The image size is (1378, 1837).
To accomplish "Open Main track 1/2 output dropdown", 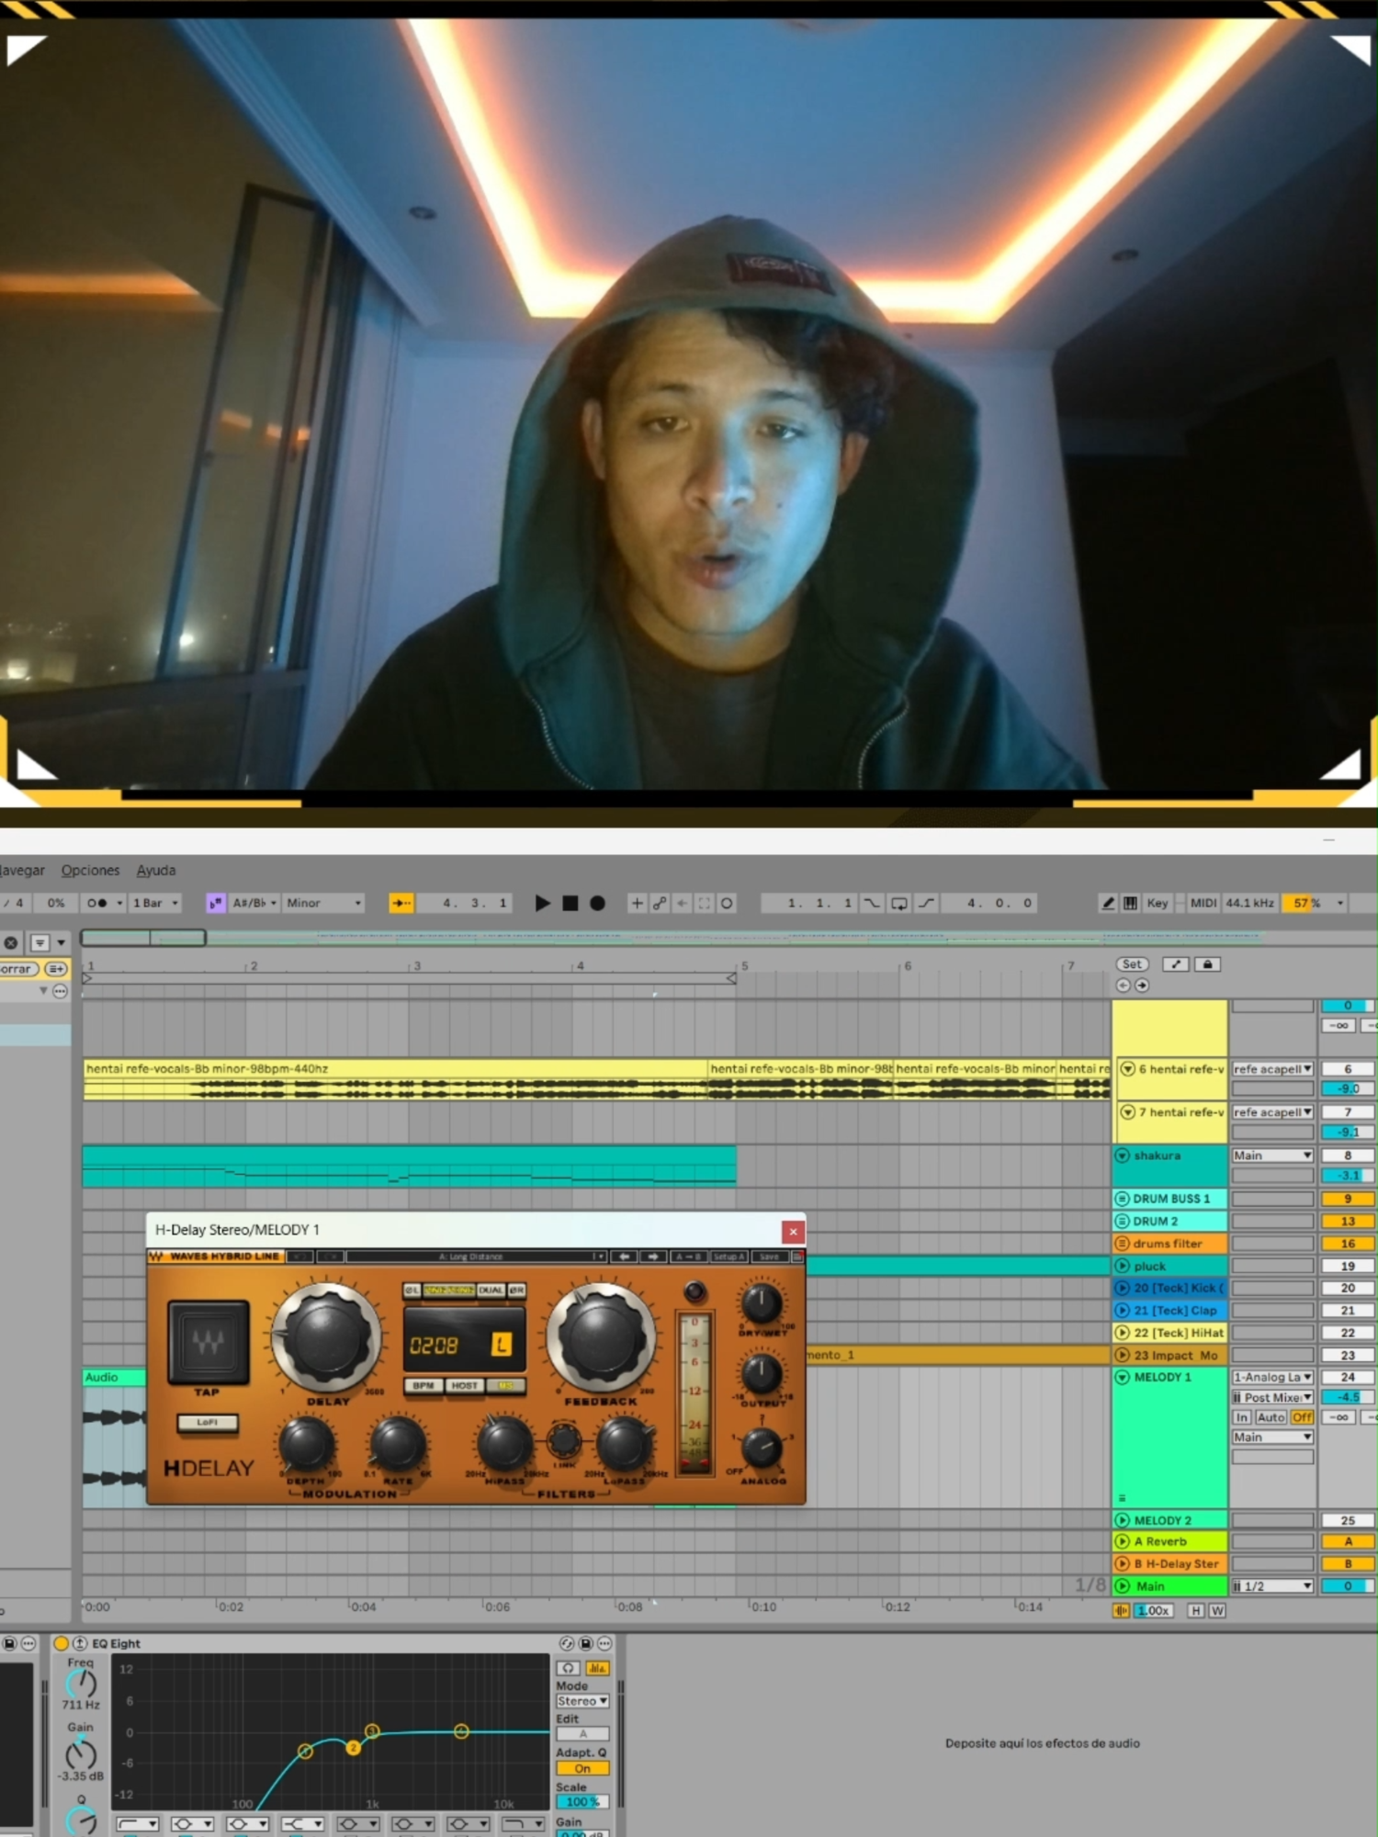I will (1272, 1586).
